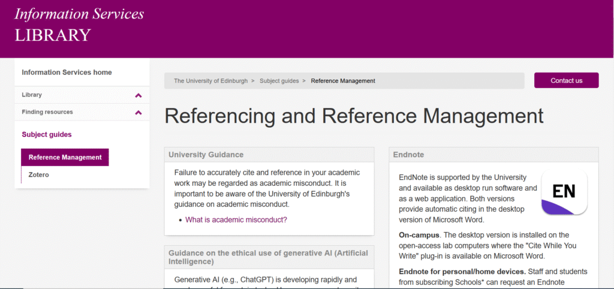Select the Reference Management sidebar tab
This screenshot has width=614, height=289.
click(65, 158)
